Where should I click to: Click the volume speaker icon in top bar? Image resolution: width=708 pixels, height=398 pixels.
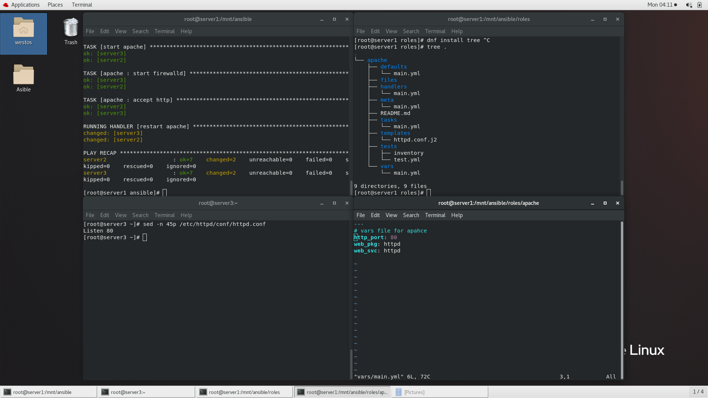point(688,5)
